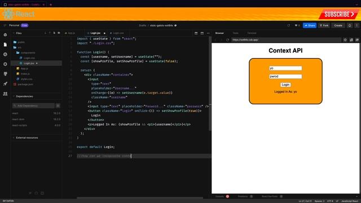
Task: Click the blue Share button
Action: point(310,25)
